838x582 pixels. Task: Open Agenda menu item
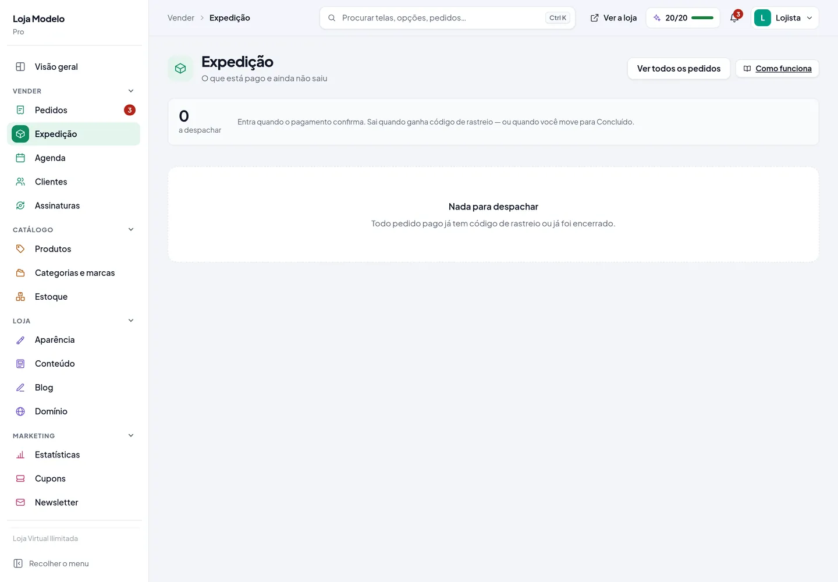pos(74,158)
